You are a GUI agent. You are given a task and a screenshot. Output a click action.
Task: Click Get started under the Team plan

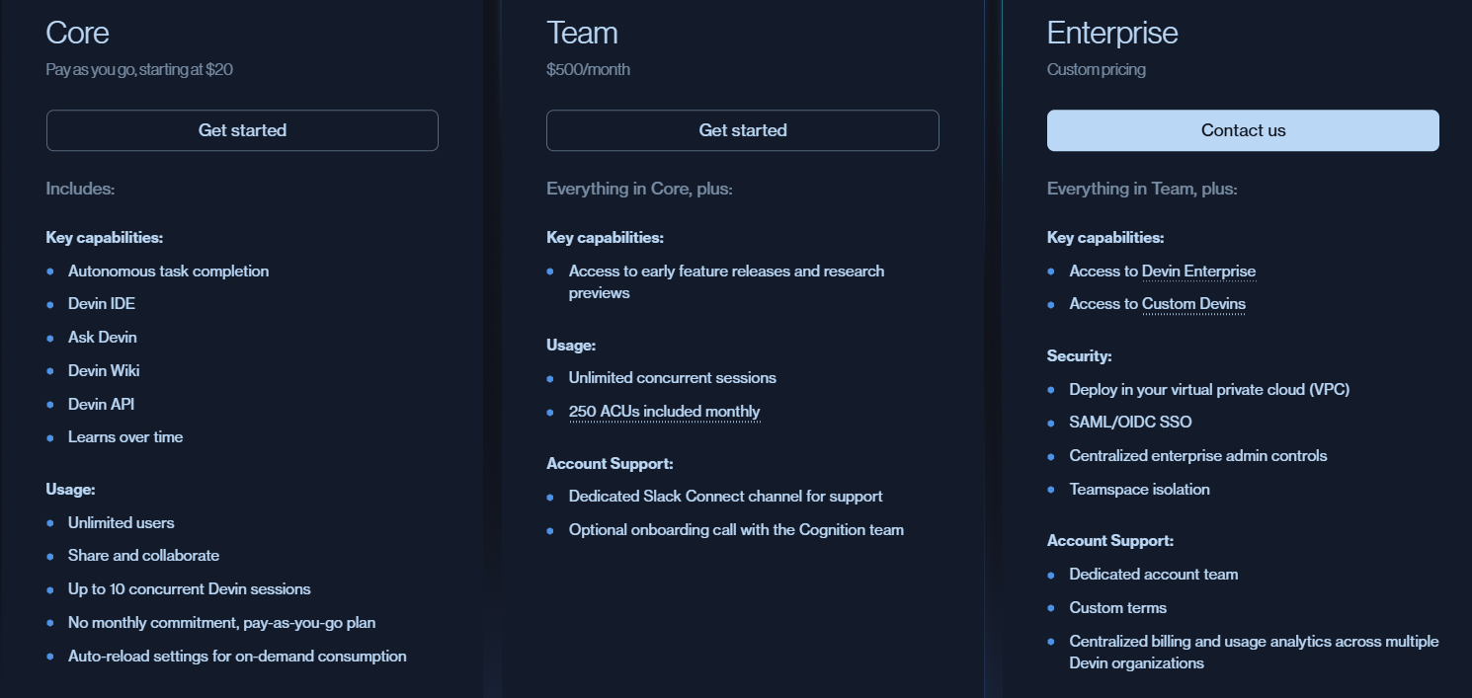click(742, 129)
